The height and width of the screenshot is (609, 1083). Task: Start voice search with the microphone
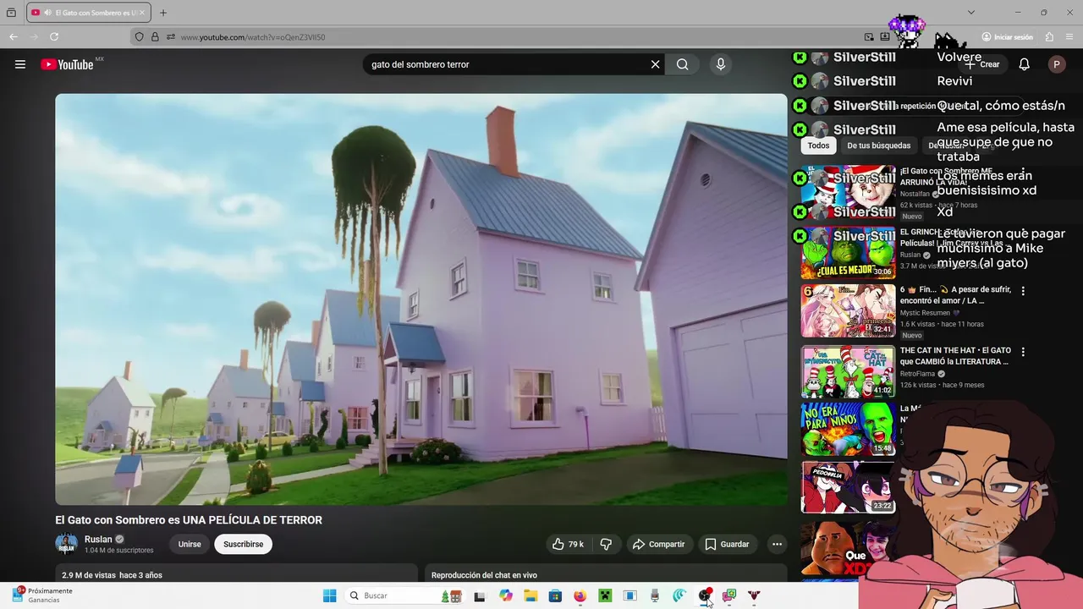(x=721, y=64)
